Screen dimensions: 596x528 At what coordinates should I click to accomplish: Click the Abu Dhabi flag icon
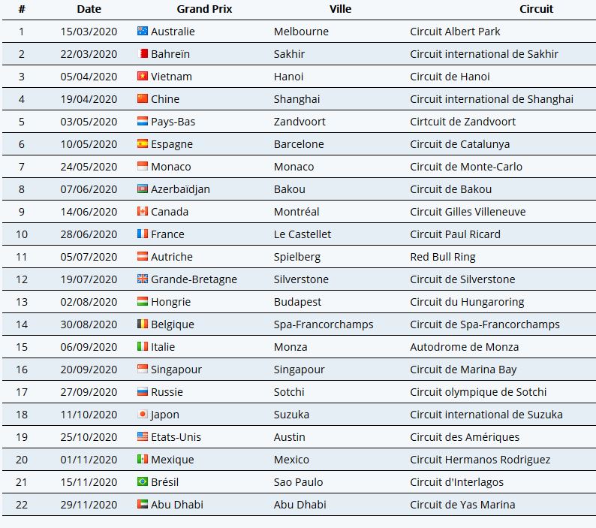pyautogui.click(x=143, y=504)
